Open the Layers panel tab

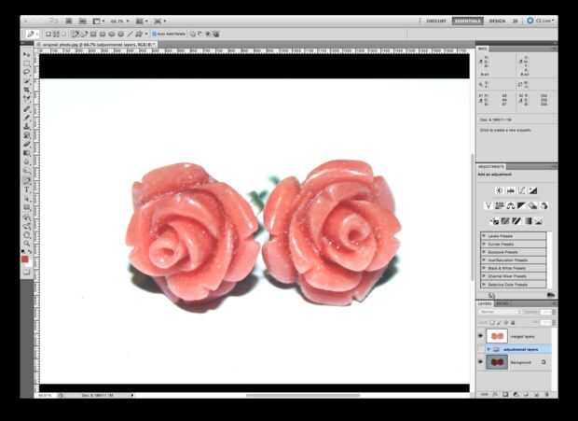pos(485,303)
